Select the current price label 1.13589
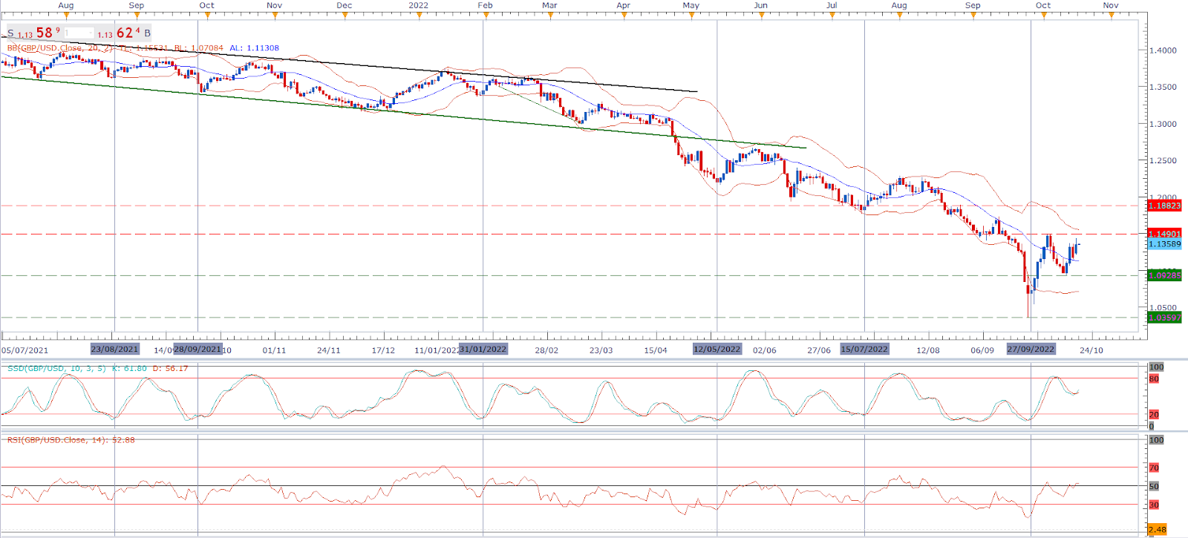The height and width of the screenshot is (538, 1188). click(x=1164, y=244)
